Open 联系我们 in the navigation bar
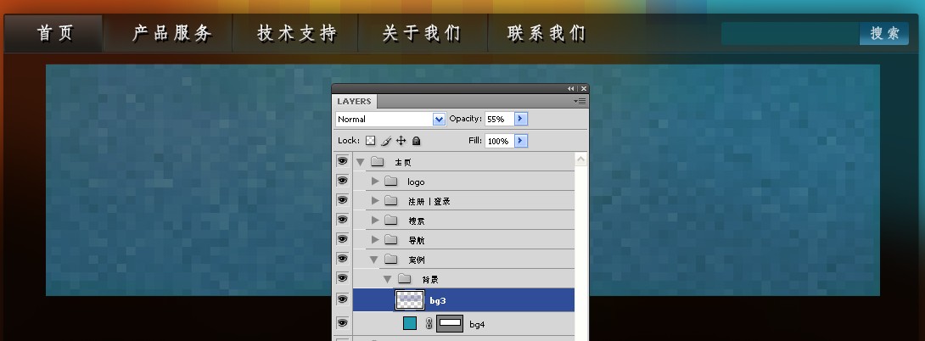This screenshot has height=341, width=925. click(547, 33)
